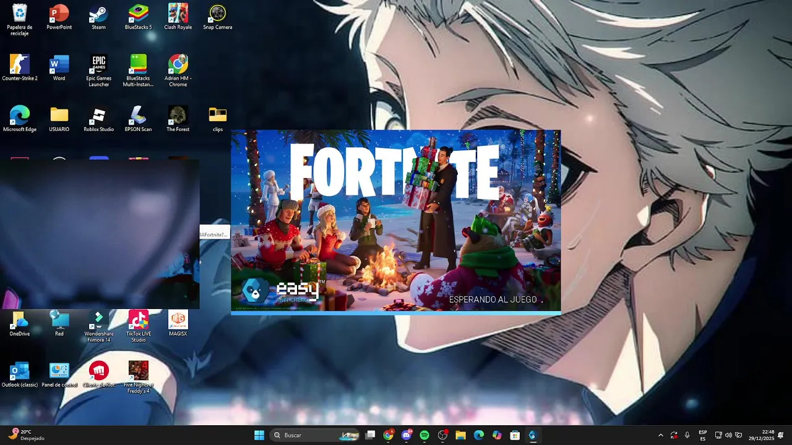Select the Outlook (classic) desktop icon
This screenshot has height=445, width=792.
click(20, 375)
